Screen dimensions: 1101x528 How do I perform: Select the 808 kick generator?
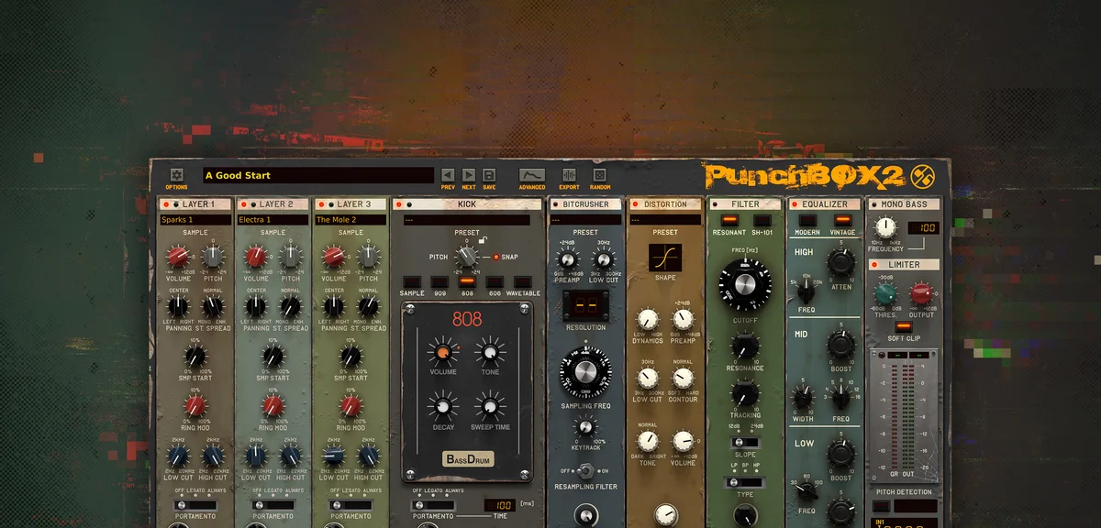(x=467, y=282)
